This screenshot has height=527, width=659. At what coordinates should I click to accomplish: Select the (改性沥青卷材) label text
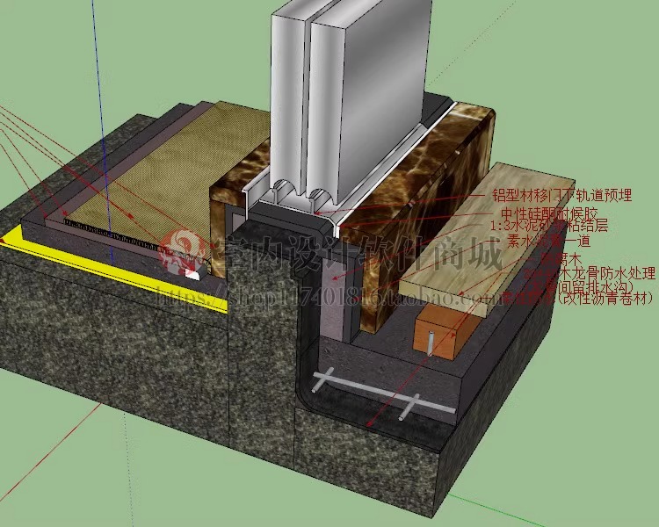click(x=606, y=299)
